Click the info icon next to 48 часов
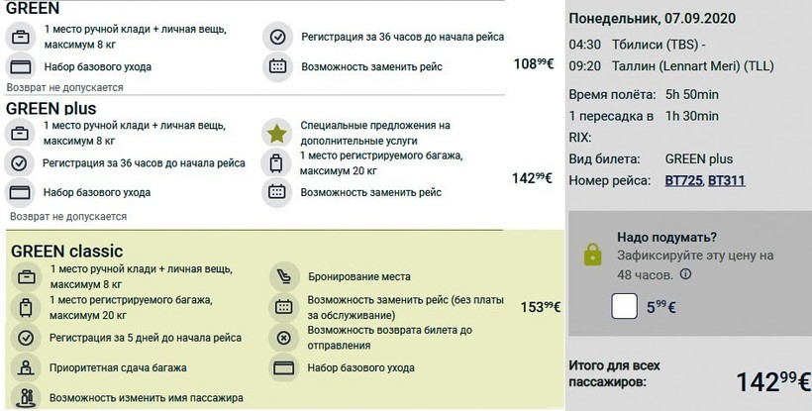Viewport: 812px width, 411px height. (x=685, y=273)
